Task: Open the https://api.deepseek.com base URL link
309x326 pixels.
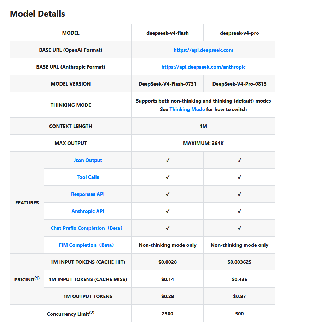Action: (x=203, y=50)
